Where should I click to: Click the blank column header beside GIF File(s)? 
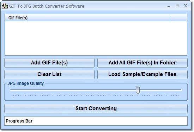178,18
